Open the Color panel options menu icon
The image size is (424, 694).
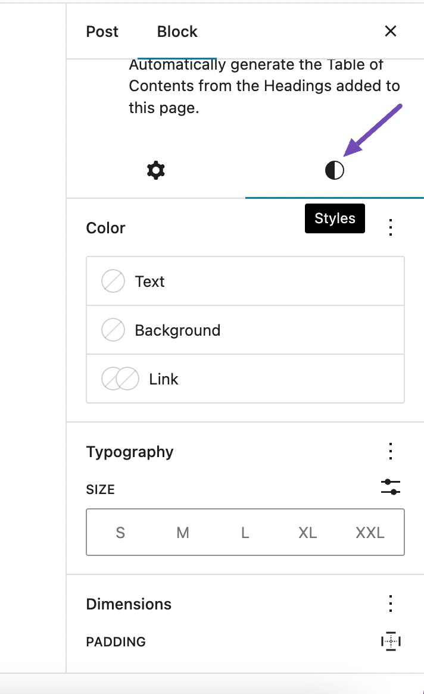pyautogui.click(x=391, y=227)
